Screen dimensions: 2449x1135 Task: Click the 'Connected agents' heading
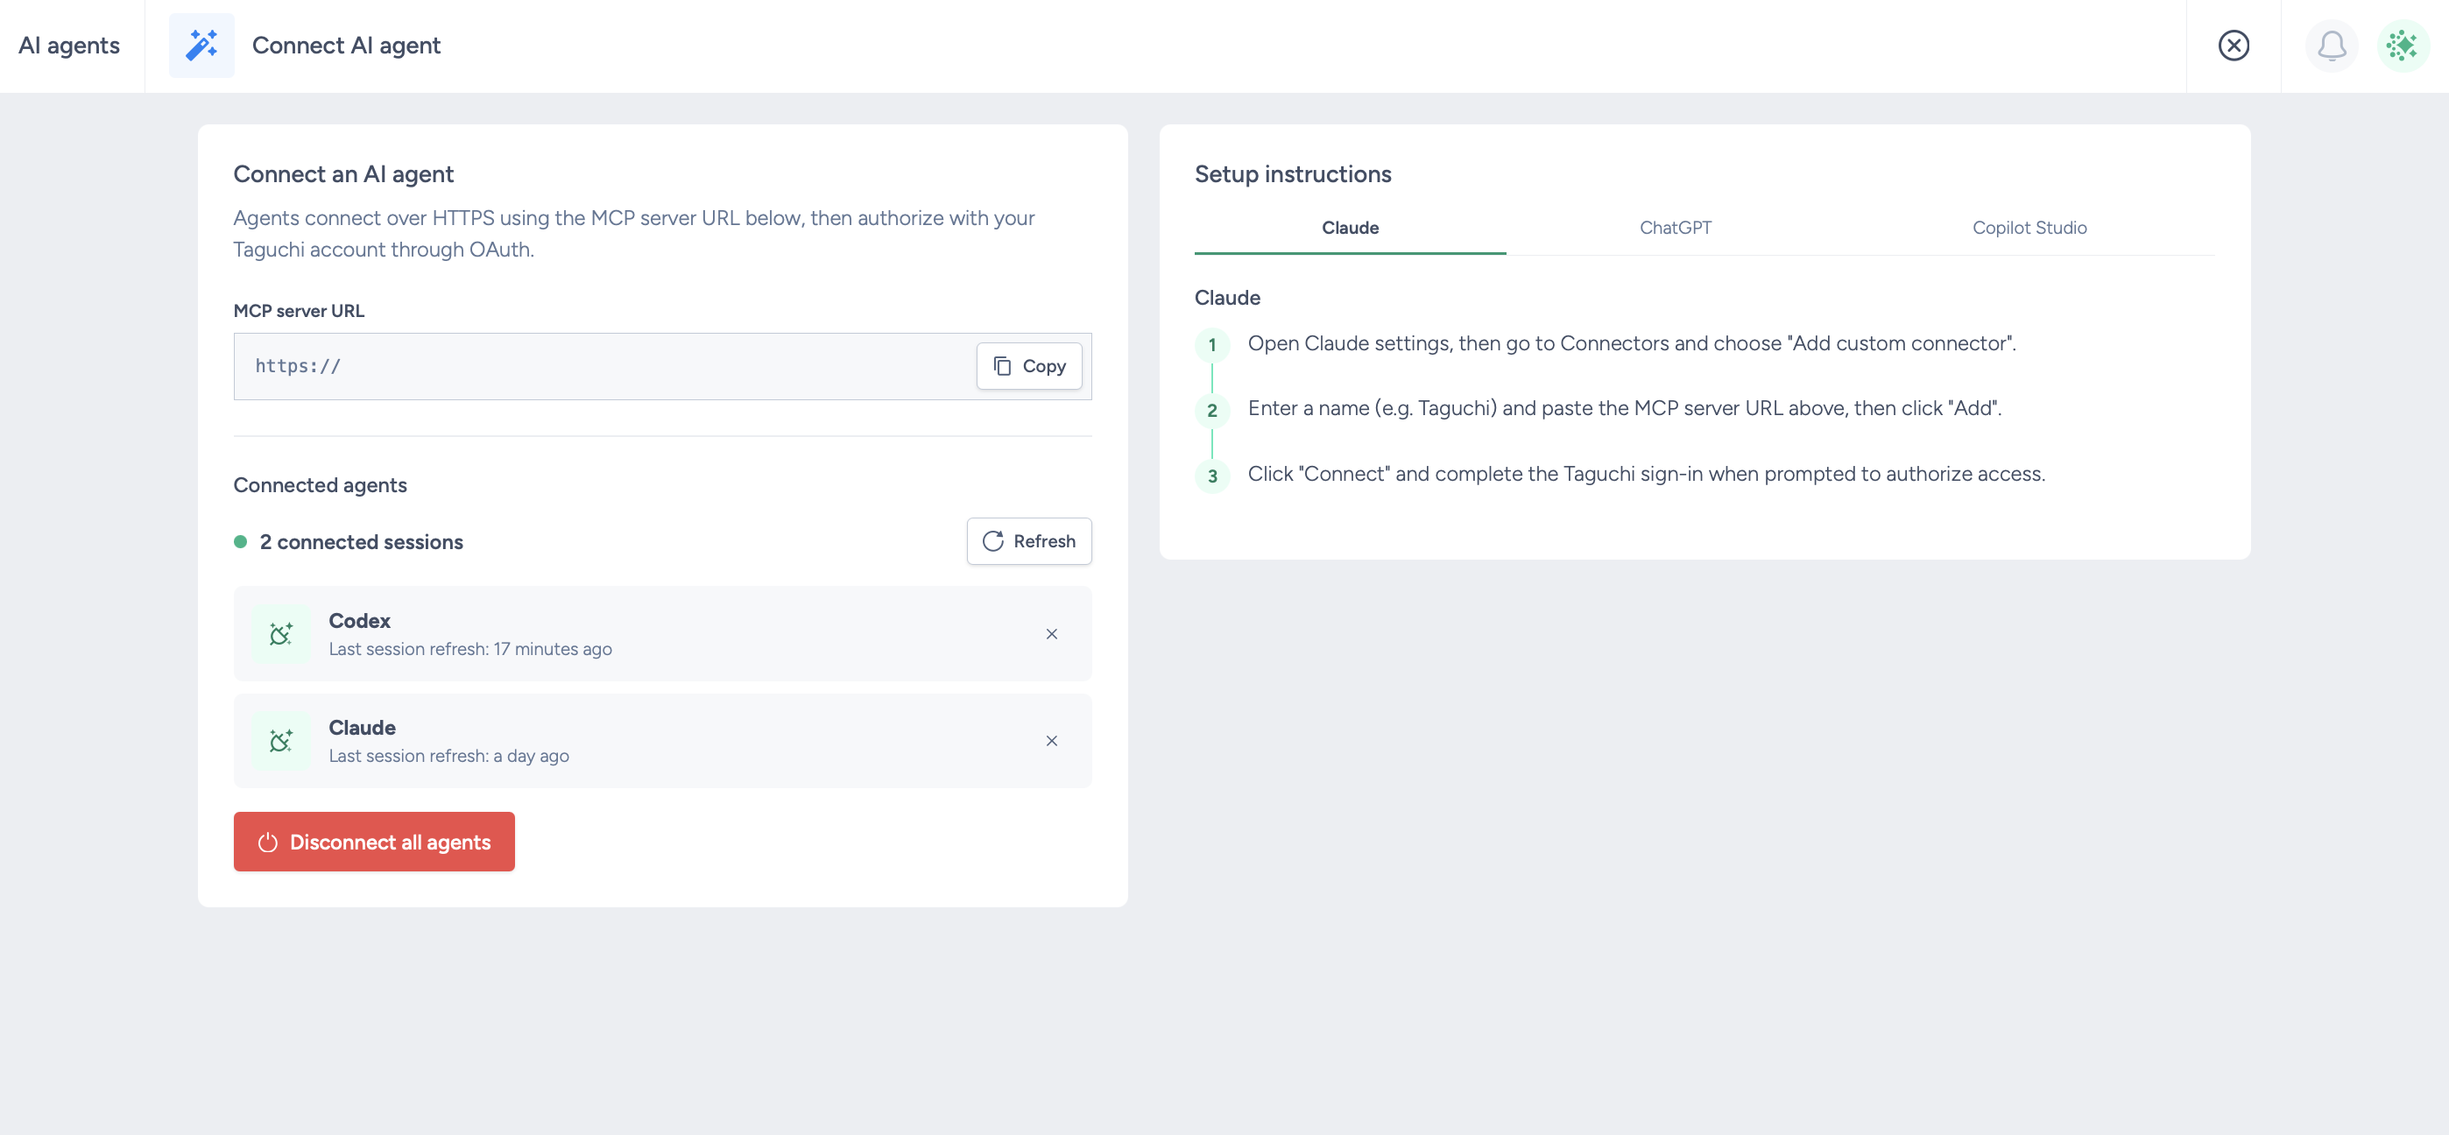point(321,485)
